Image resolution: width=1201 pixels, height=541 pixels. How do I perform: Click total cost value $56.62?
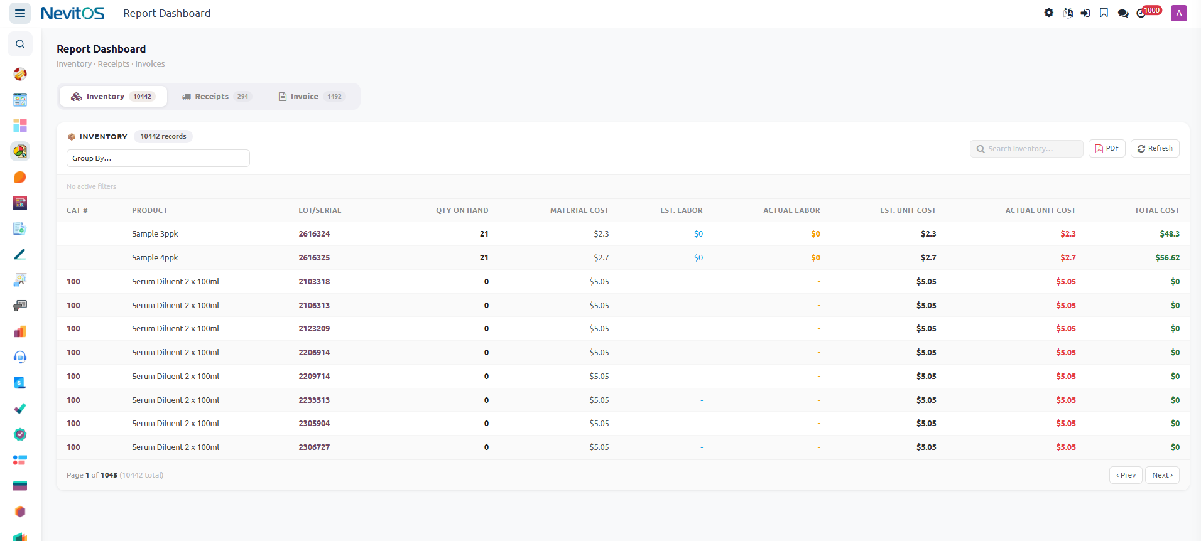tap(1168, 258)
